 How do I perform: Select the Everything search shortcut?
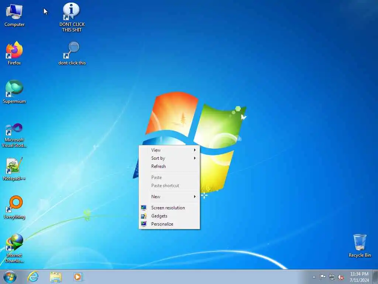tap(14, 207)
